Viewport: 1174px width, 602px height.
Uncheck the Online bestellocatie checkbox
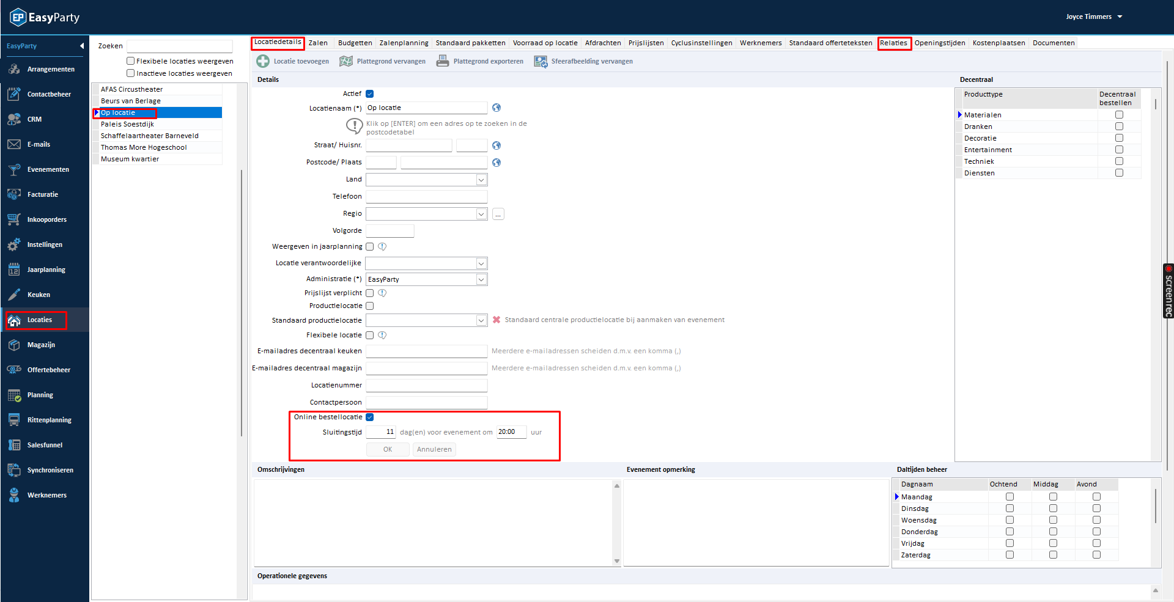(370, 417)
